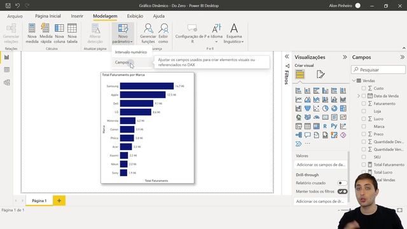
Task: Check the Data da Venda checkbox
Action: tap(364, 96)
